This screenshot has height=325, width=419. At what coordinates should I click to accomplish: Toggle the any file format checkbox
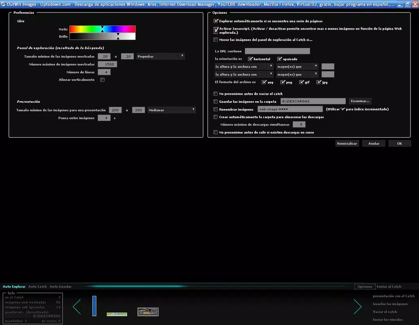click(264, 82)
